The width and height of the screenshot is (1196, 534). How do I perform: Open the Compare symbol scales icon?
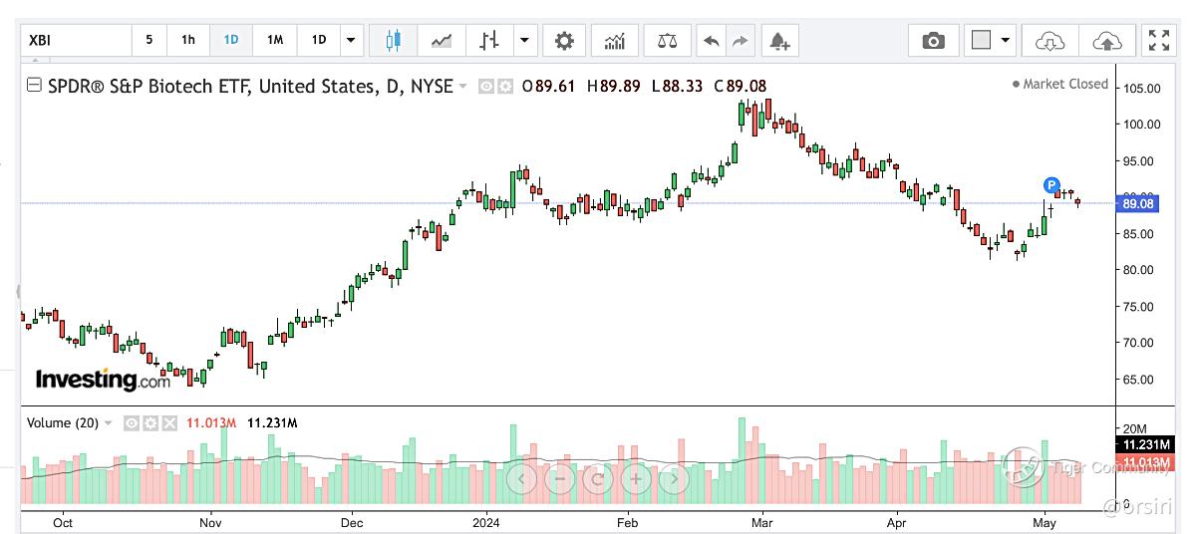click(x=667, y=40)
